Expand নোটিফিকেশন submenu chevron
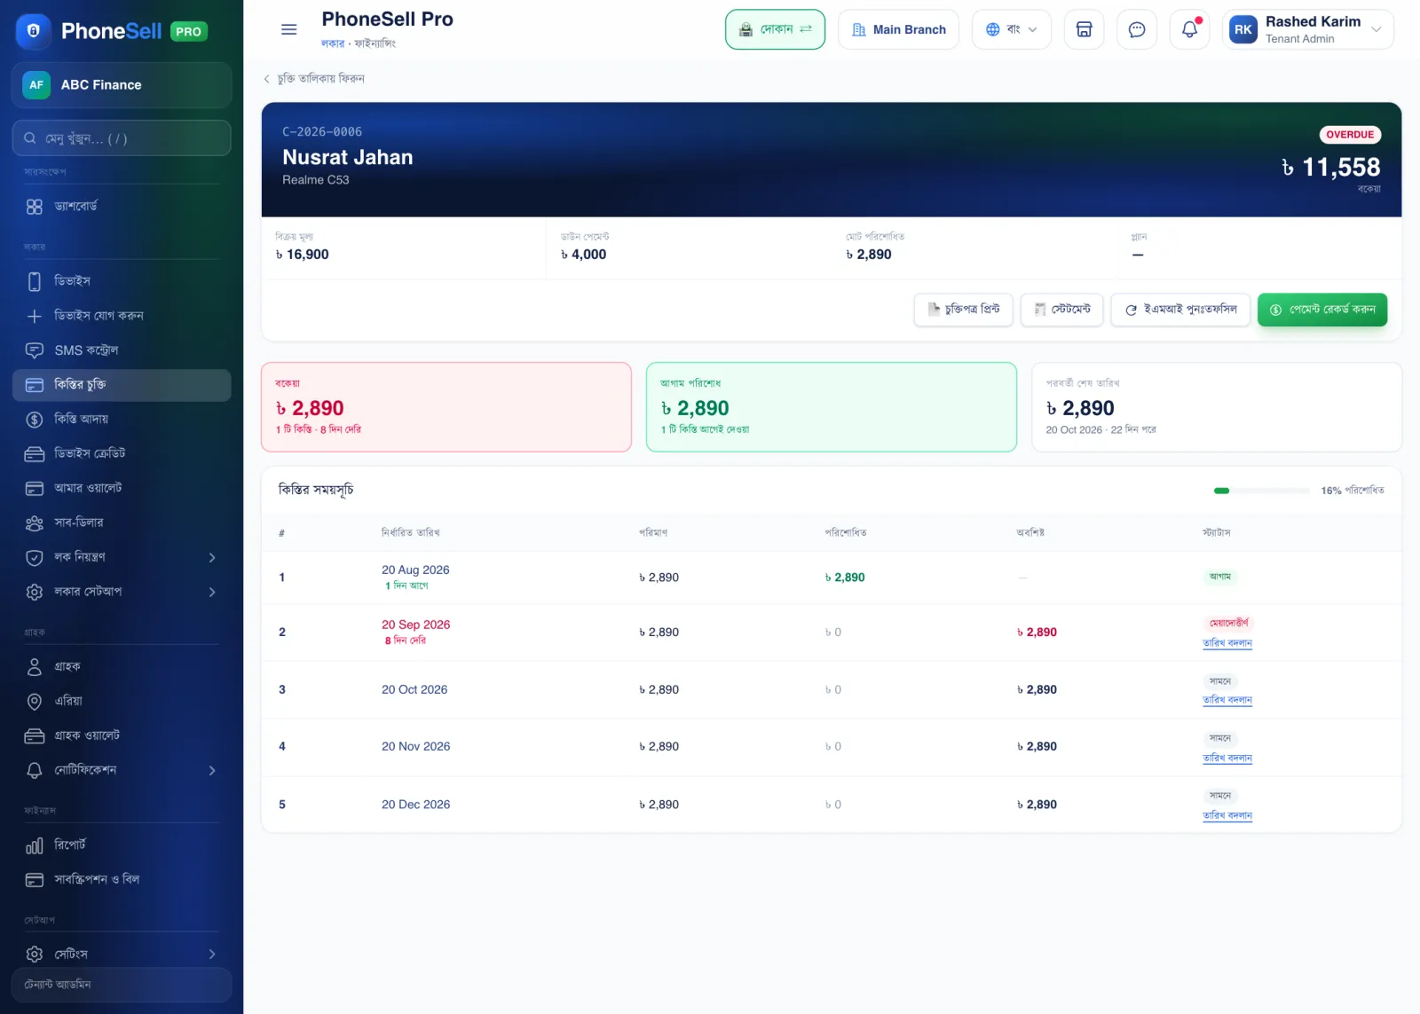 (x=211, y=770)
